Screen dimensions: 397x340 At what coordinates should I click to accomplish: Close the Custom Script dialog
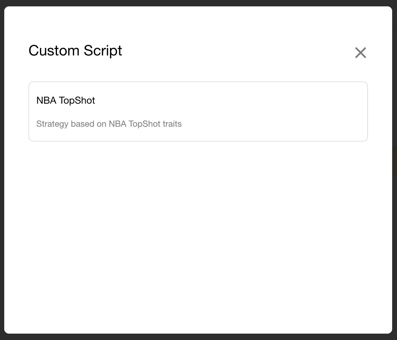[x=361, y=53]
